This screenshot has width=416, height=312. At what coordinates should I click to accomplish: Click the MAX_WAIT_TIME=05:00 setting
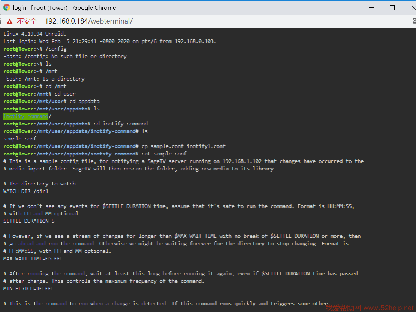tap(32, 258)
